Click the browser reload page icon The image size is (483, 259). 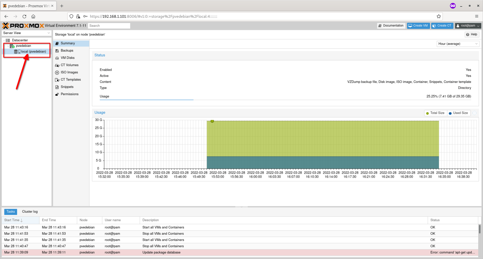pyautogui.click(x=24, y=17)
